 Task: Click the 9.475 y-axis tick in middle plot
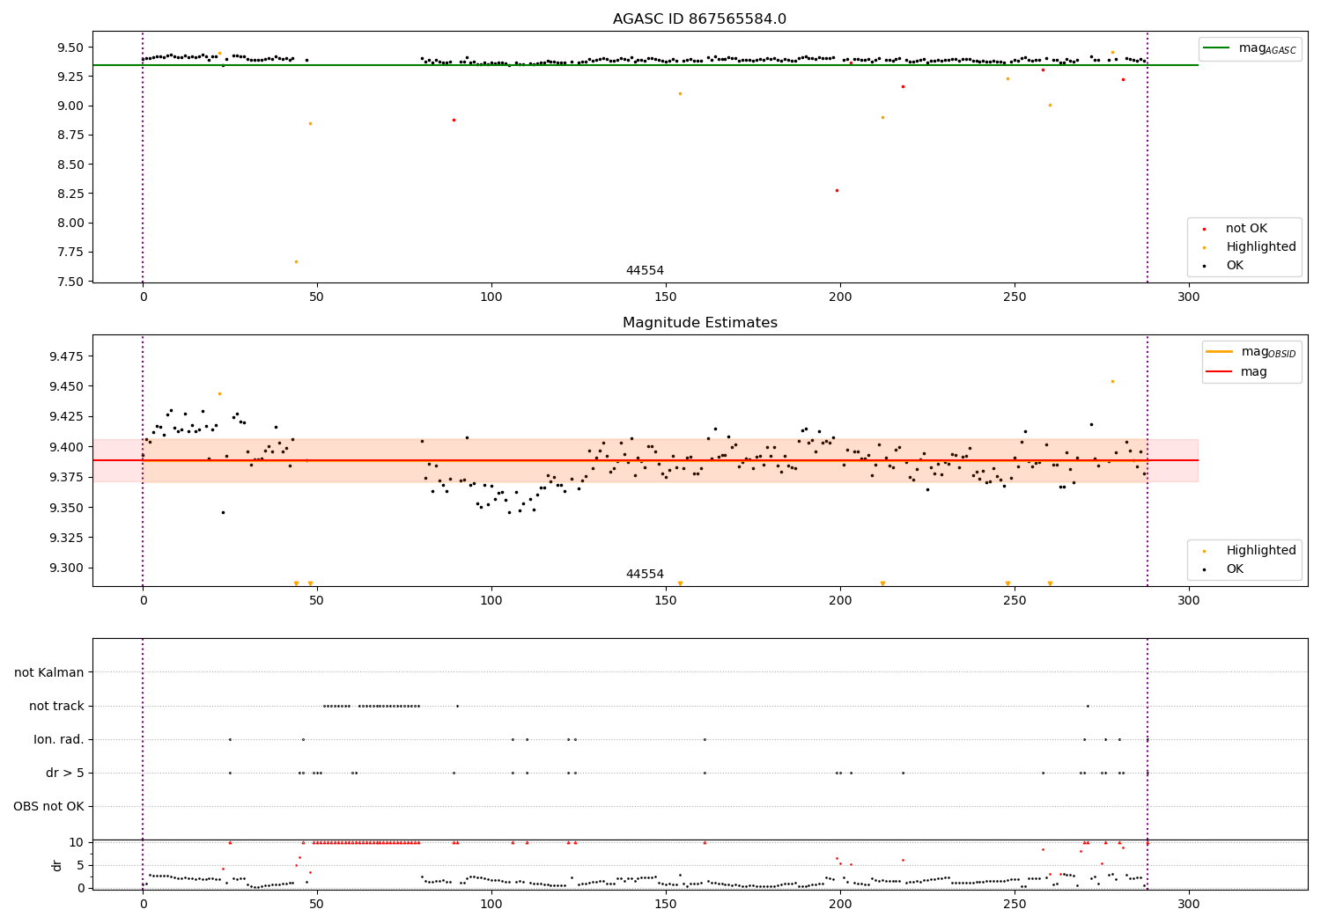[68, 356]
